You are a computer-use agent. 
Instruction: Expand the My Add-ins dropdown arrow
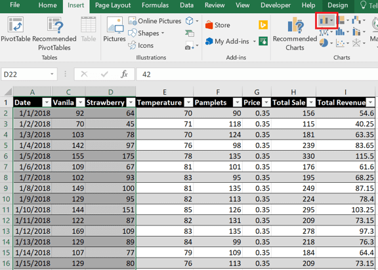(254, 41)
